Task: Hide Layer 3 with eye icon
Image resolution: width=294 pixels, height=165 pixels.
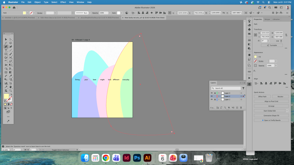Action: [212, 93]
